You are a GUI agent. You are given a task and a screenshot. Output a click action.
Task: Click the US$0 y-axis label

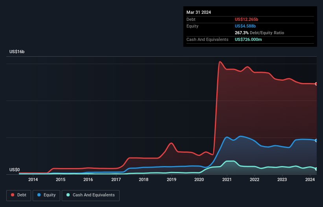[x=15, y=170]
